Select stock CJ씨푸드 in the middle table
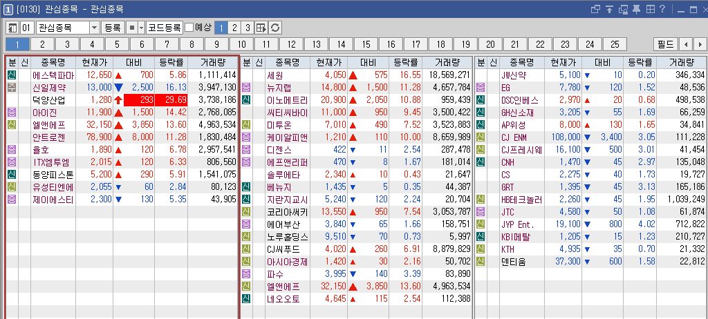The width and height of the screenshot is (708, 319). [283, 249]
